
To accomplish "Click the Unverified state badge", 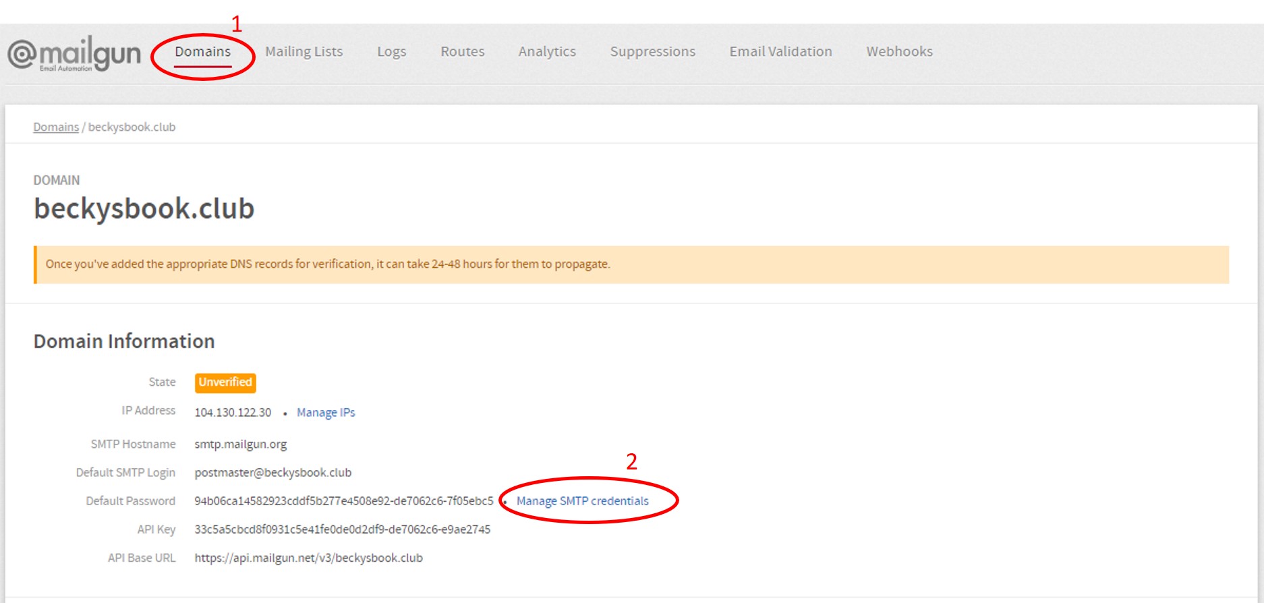I will click(x=225, y=382).
